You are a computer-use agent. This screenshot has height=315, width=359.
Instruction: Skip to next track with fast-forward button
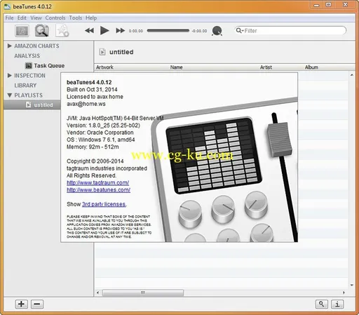120,31
